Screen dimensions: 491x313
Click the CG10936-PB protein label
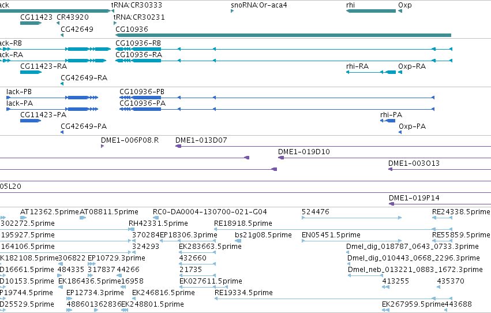coord(142,91)
